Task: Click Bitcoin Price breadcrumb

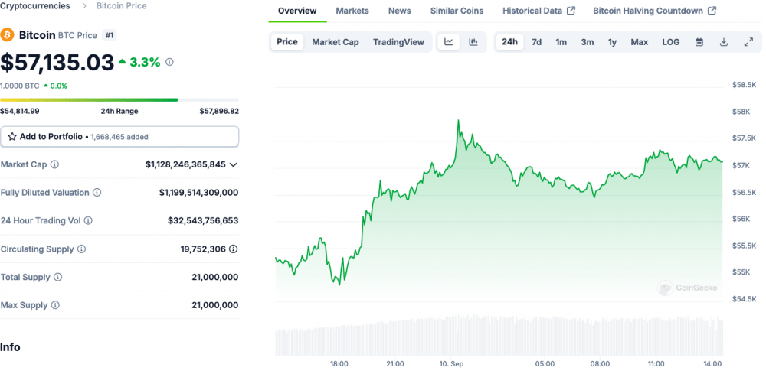Action: (x=122, y=6)
